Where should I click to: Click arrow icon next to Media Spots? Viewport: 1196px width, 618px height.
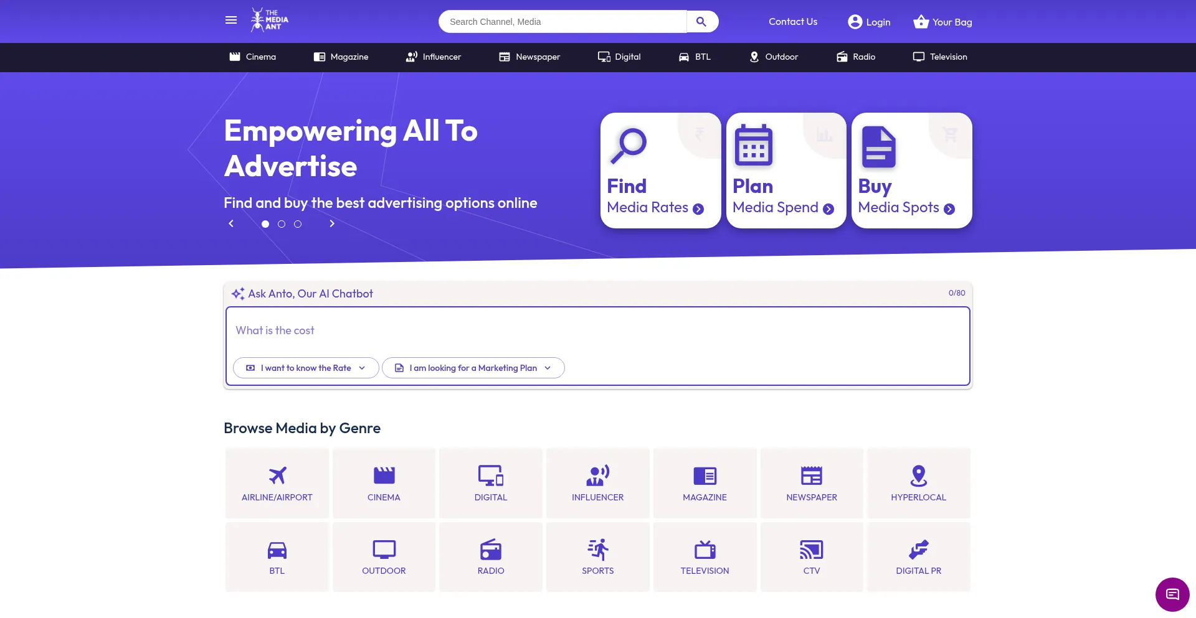949,209
